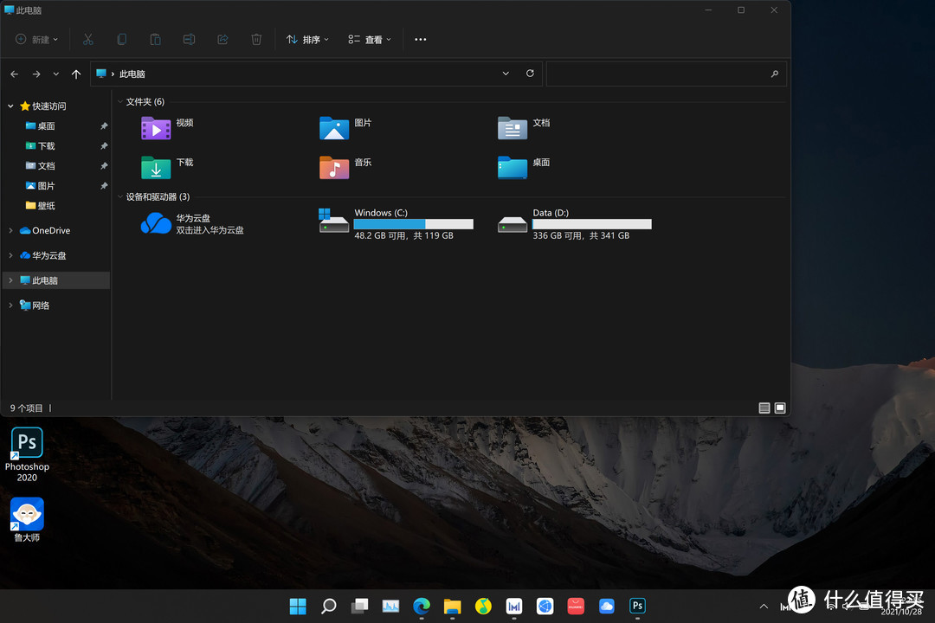The width and height of the screenshot is (935, 623).
Task: Select 桌面 in Quick access sidebar
Action: 46,125
